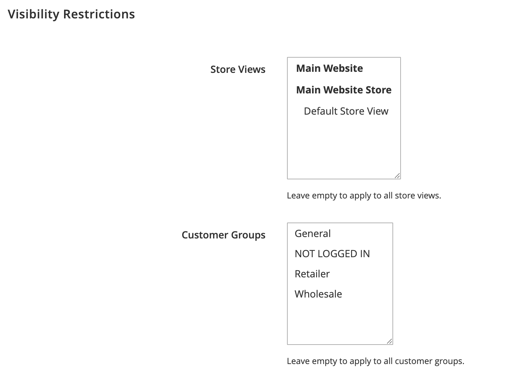Click the 'apply to all customer groups' hint
Image resolution: width=511 pixels, height=375 pixels.
point(375,361)
